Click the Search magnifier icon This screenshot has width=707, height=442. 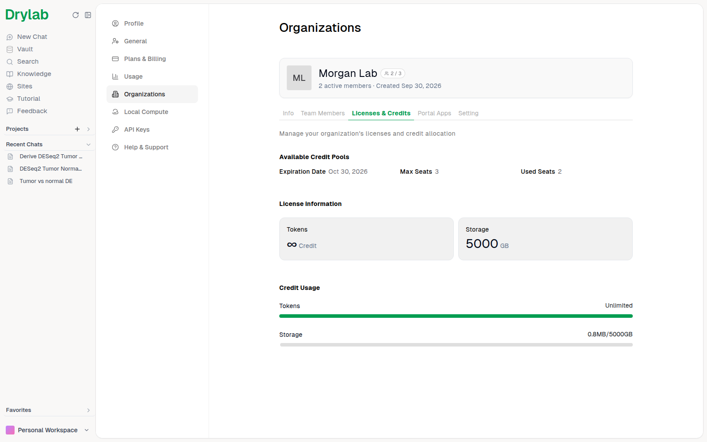pyautogui.click(x=10, y=62)
